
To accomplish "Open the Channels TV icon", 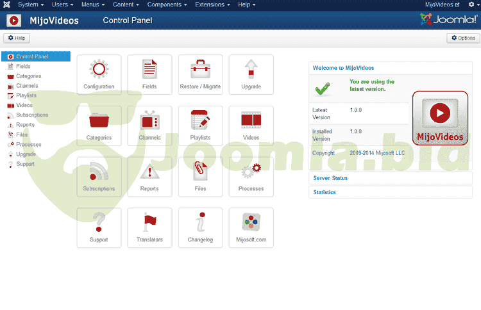I will (x=149, y=120).
